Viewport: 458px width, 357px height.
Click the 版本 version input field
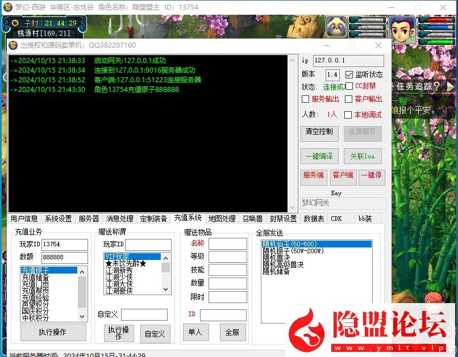coord(332,75)
